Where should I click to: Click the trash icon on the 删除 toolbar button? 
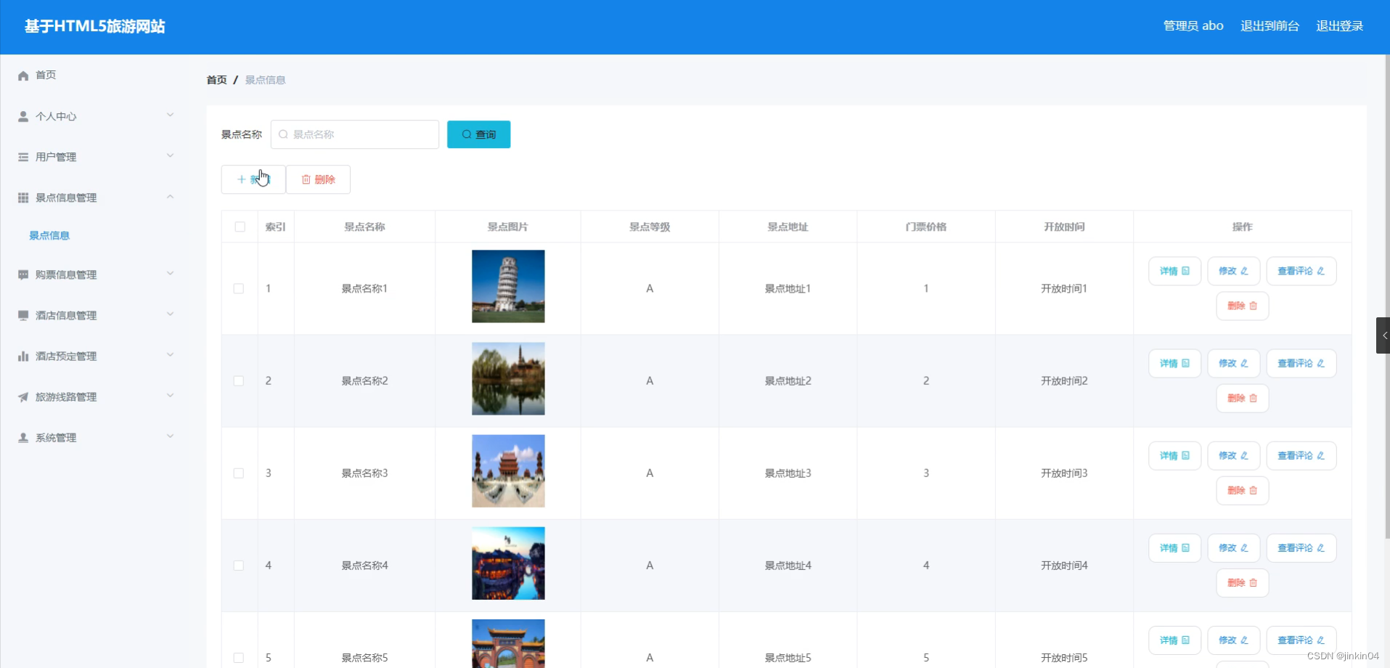pos(306,179)
